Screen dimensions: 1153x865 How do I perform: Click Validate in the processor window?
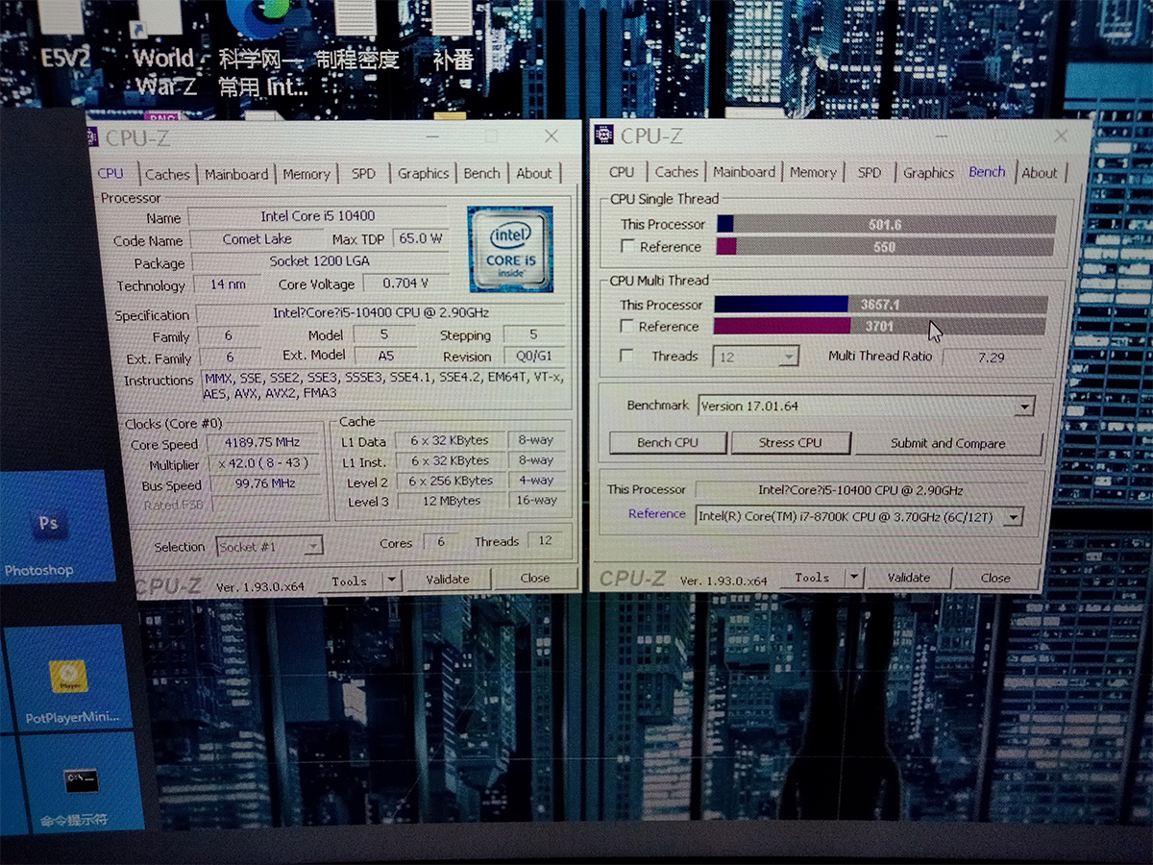(448, 579)
